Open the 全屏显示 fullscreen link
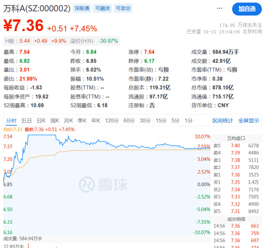This screenshot has height=248, width=268. pyautogui.click(x=249, y=121)
